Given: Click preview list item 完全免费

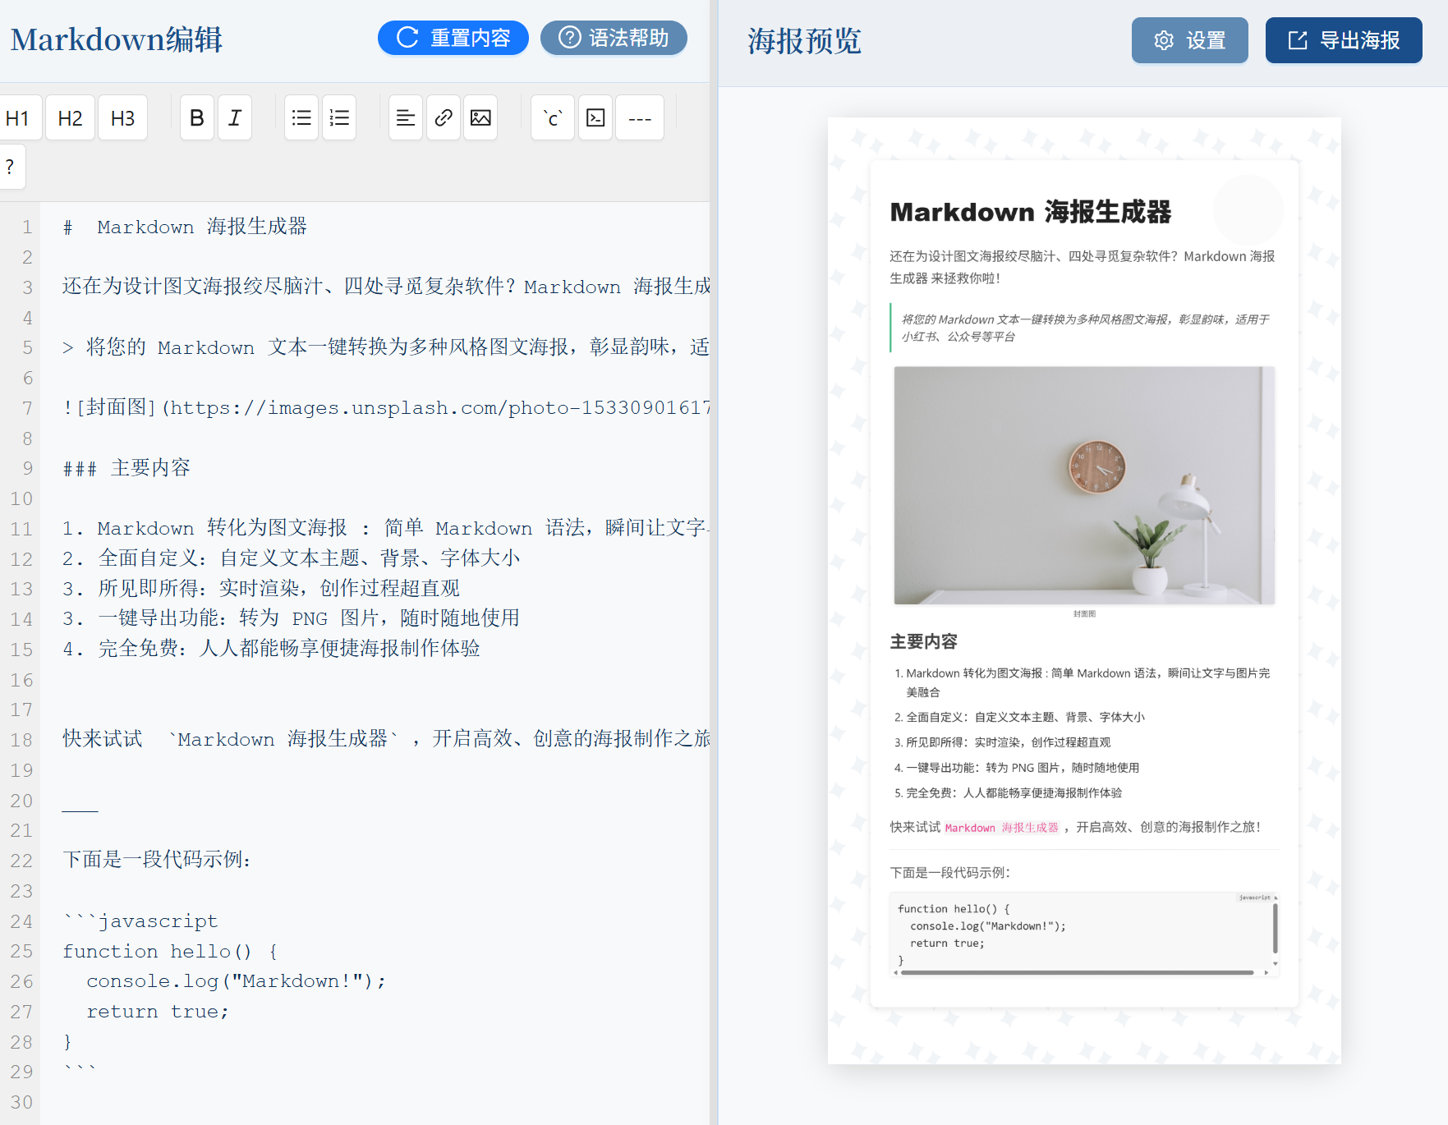Looking at the screenshot, I should click(x=1014, y=793).
